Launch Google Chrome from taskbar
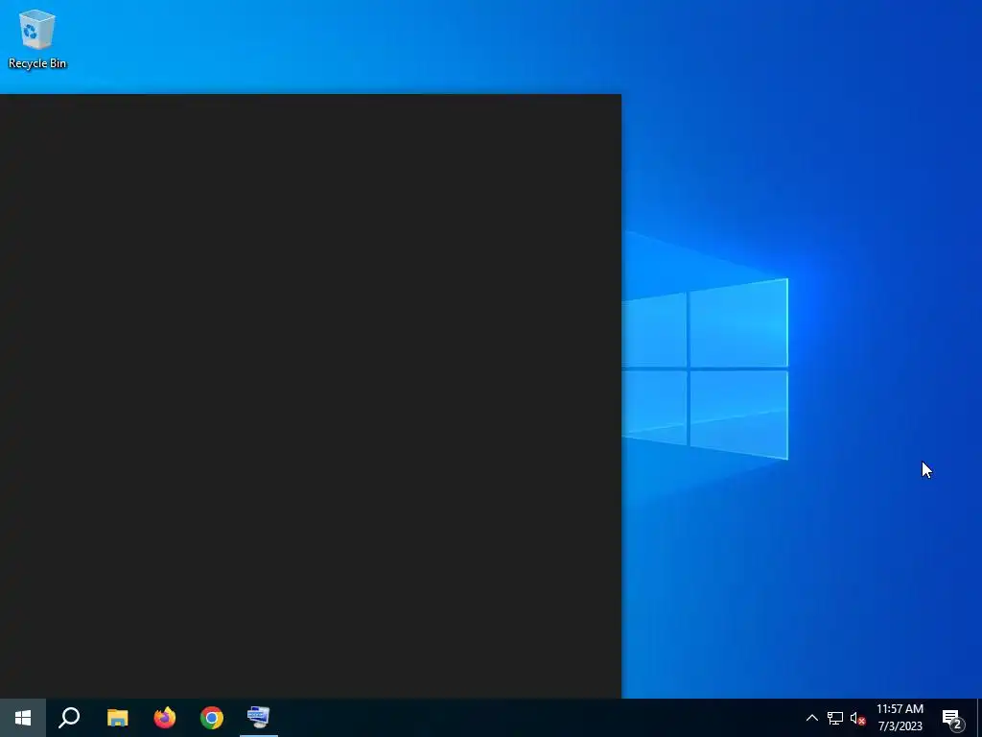982x737 pixels. 212,718
